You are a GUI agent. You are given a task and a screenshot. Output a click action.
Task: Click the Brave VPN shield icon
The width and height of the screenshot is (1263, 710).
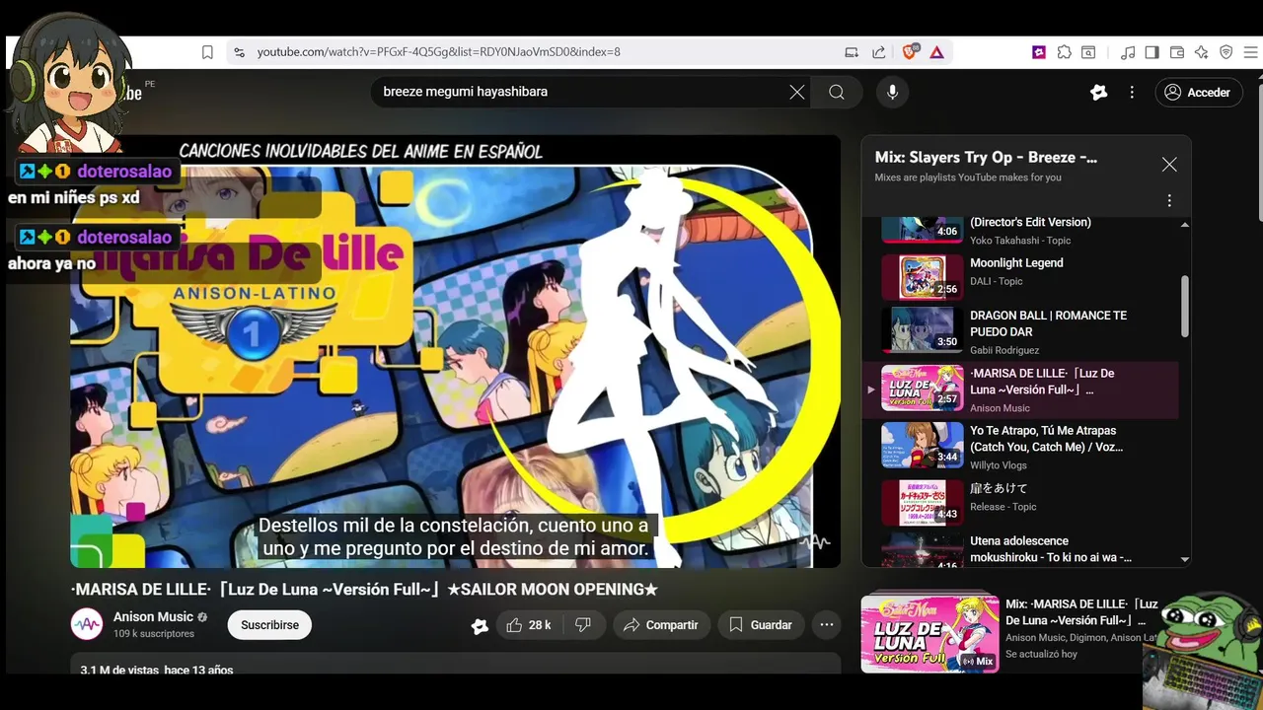1226,52
